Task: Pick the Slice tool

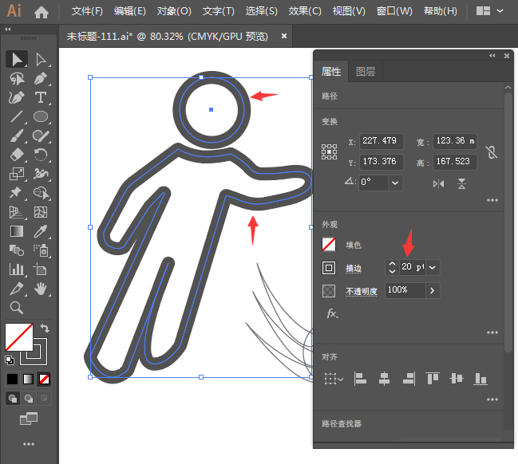Action: [x=17, y=289]
